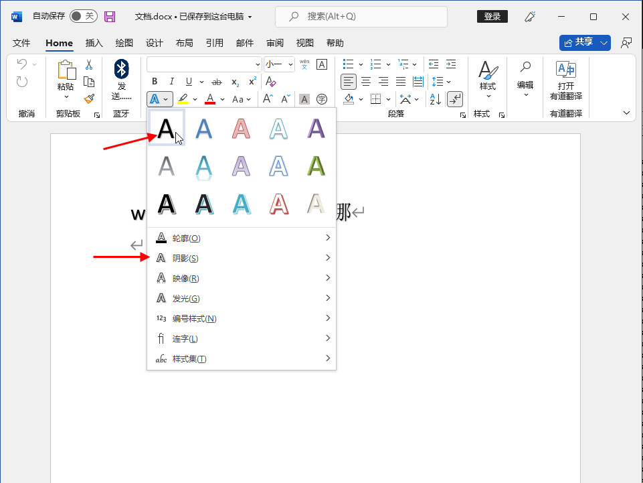Expand the numbering list dropdown
The height and width of the screenshot is (483, 643).
click(388, 64)
